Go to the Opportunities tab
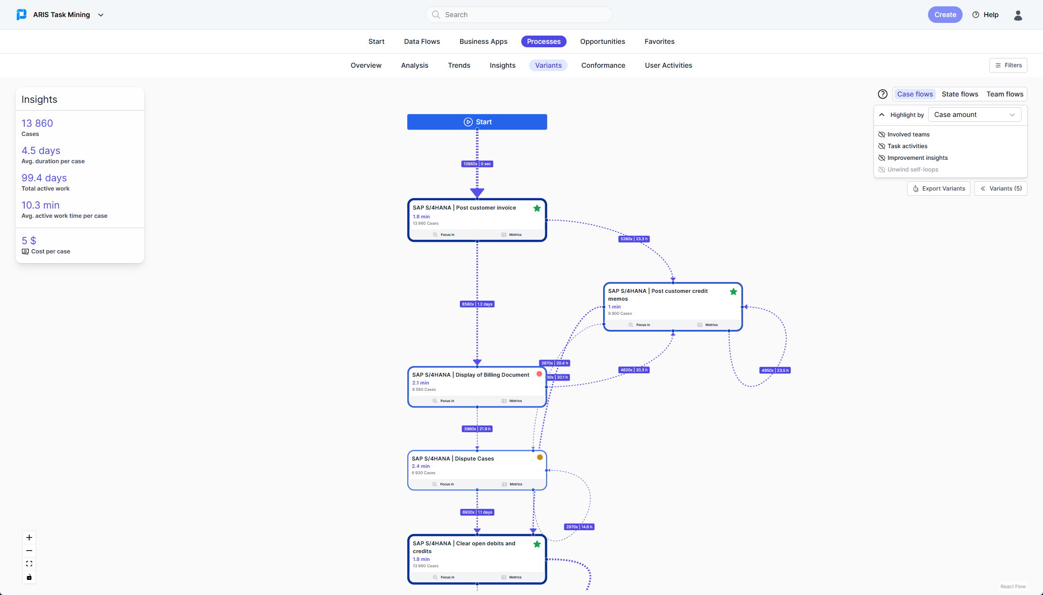 [x=602, y=41]
